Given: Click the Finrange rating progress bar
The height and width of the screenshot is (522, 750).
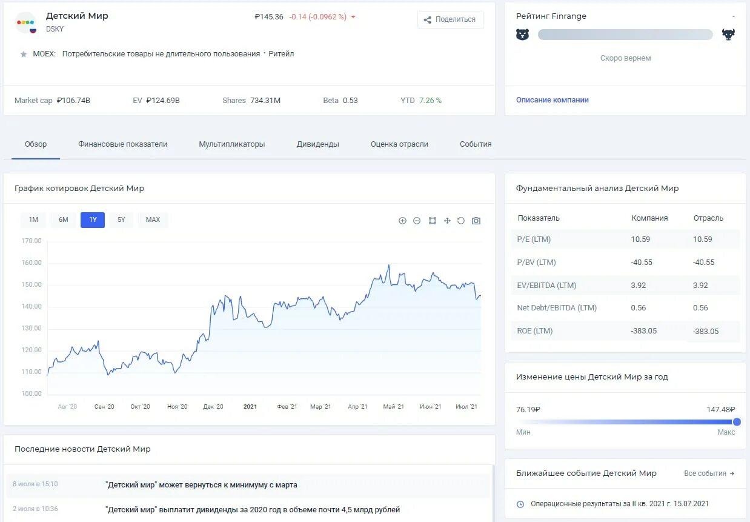Looking at the screenshot, I should pyautogui.click(x=625, y=35).
